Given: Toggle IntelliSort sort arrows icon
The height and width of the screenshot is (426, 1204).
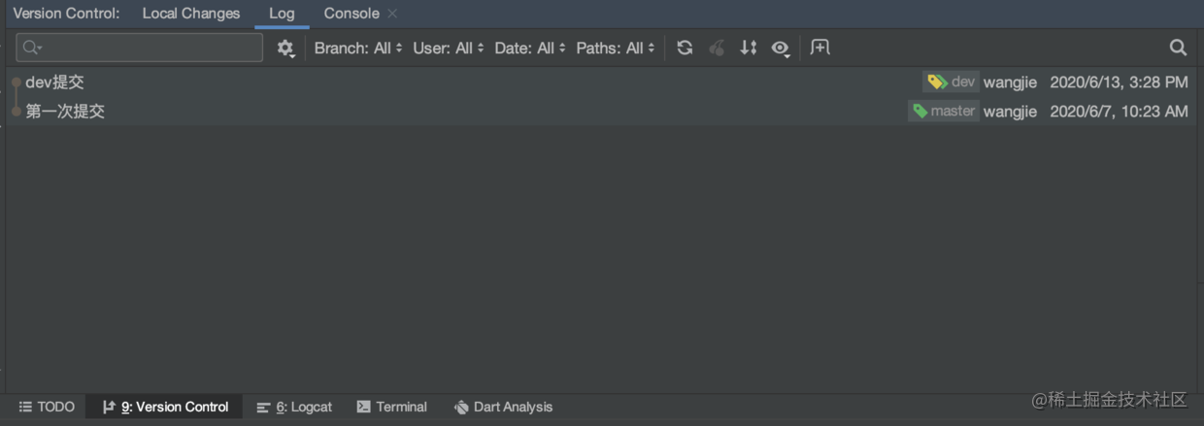Looking at the screenshot, I should [x=748, y=48].
